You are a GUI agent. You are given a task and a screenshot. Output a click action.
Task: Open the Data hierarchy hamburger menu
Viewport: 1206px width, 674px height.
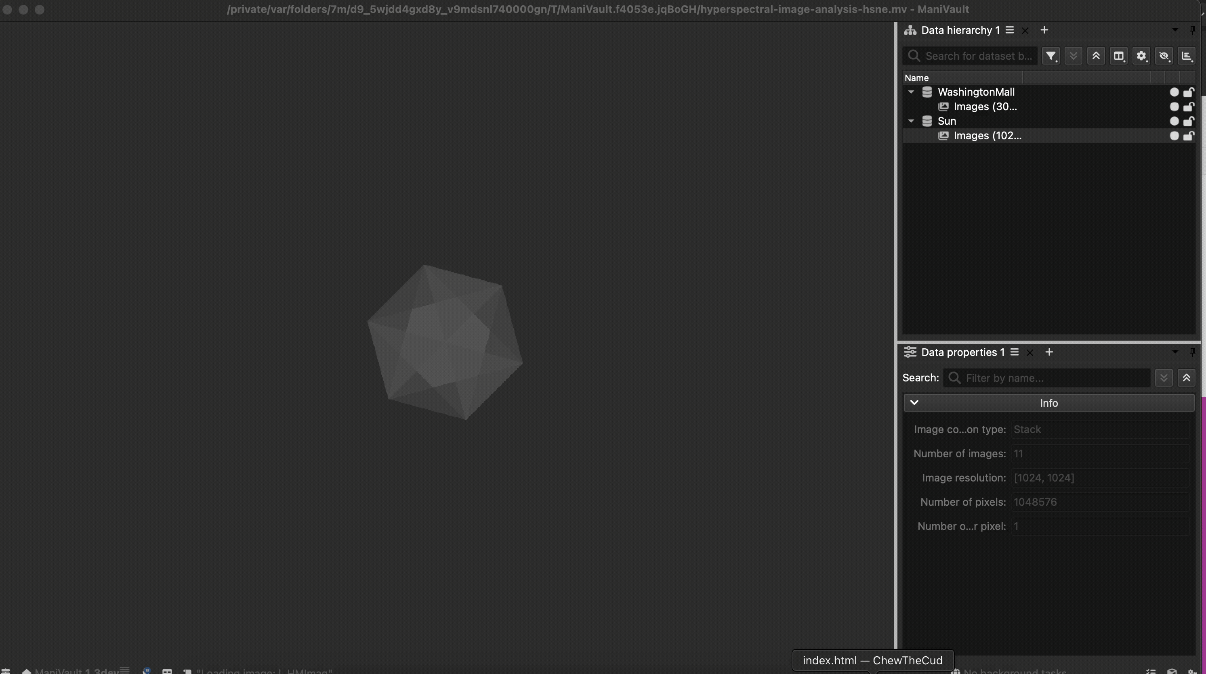(1009, 29)
